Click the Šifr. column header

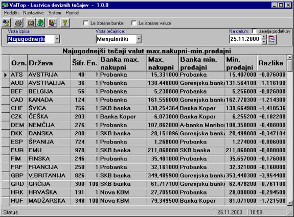78,63
